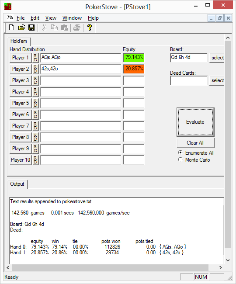Open the Window menu

pyautogui.click(x=72, y=18)
